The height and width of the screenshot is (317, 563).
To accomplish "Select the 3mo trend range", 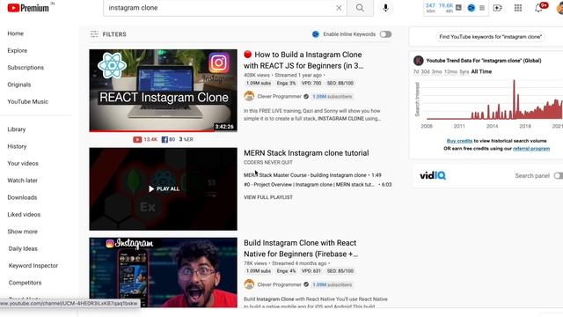I will tap(436, 71).
